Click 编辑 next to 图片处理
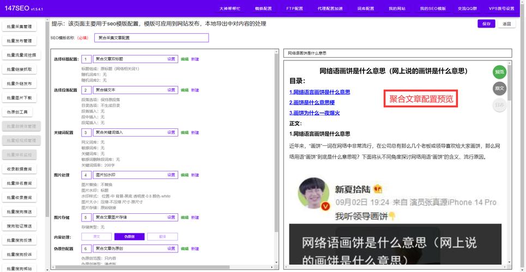The width and height of the screenshot is (526, 272). pyautogui.click(x=184, y=175)
